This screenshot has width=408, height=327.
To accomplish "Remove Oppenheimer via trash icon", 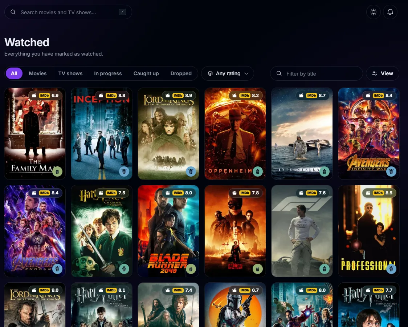I will 258,171.
